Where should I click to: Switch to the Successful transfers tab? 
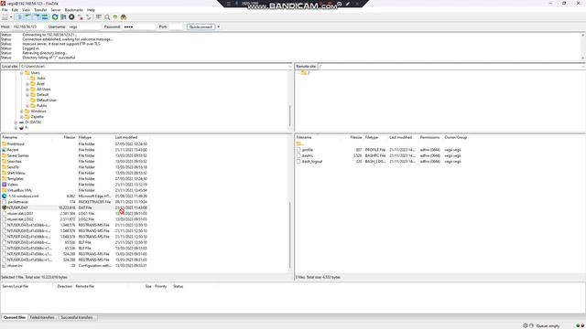click(77, 317)
